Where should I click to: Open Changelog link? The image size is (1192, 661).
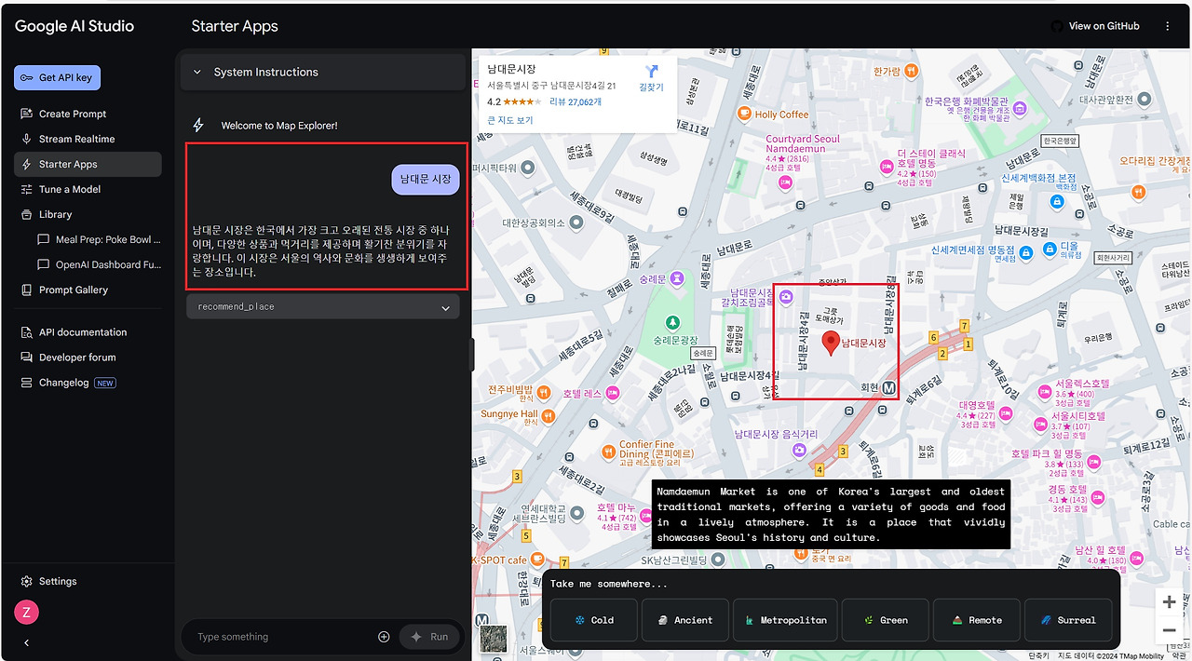coord(67,383)
